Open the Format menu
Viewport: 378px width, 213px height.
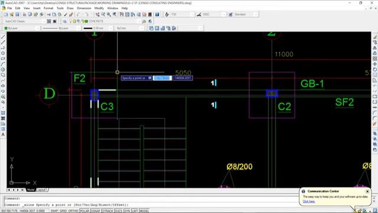tap(48, 8)
